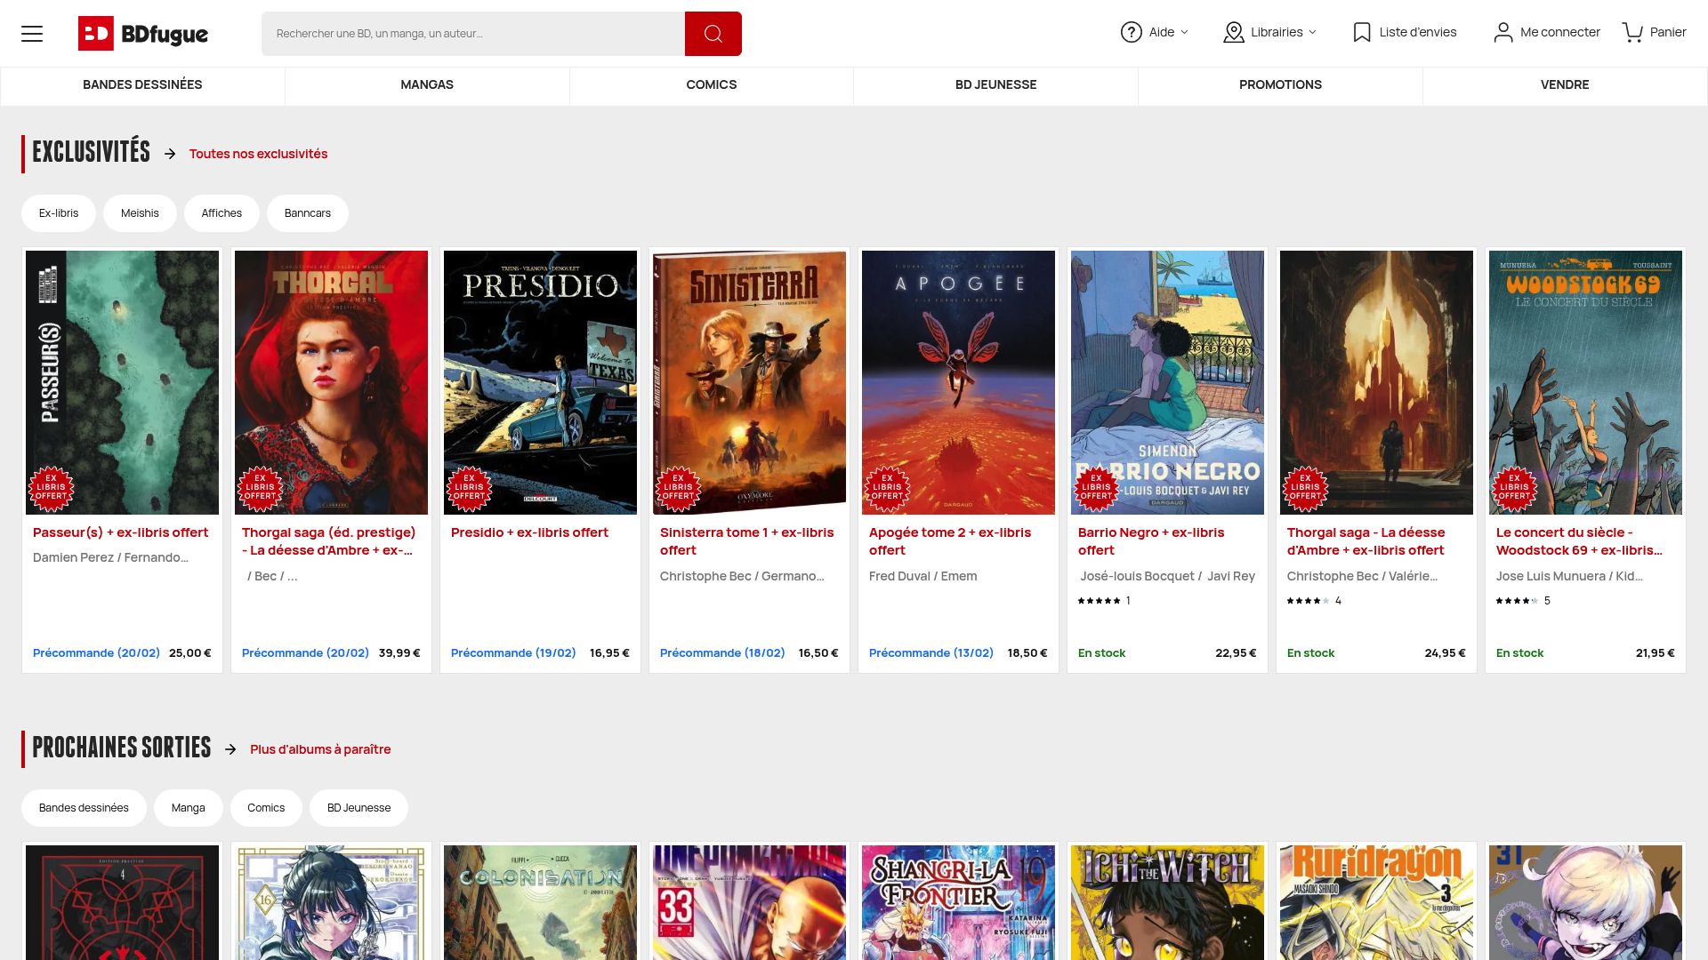Screen dimensions: 1708x960
Task: Select the Manga filter chip
Action: pos(188,808)
